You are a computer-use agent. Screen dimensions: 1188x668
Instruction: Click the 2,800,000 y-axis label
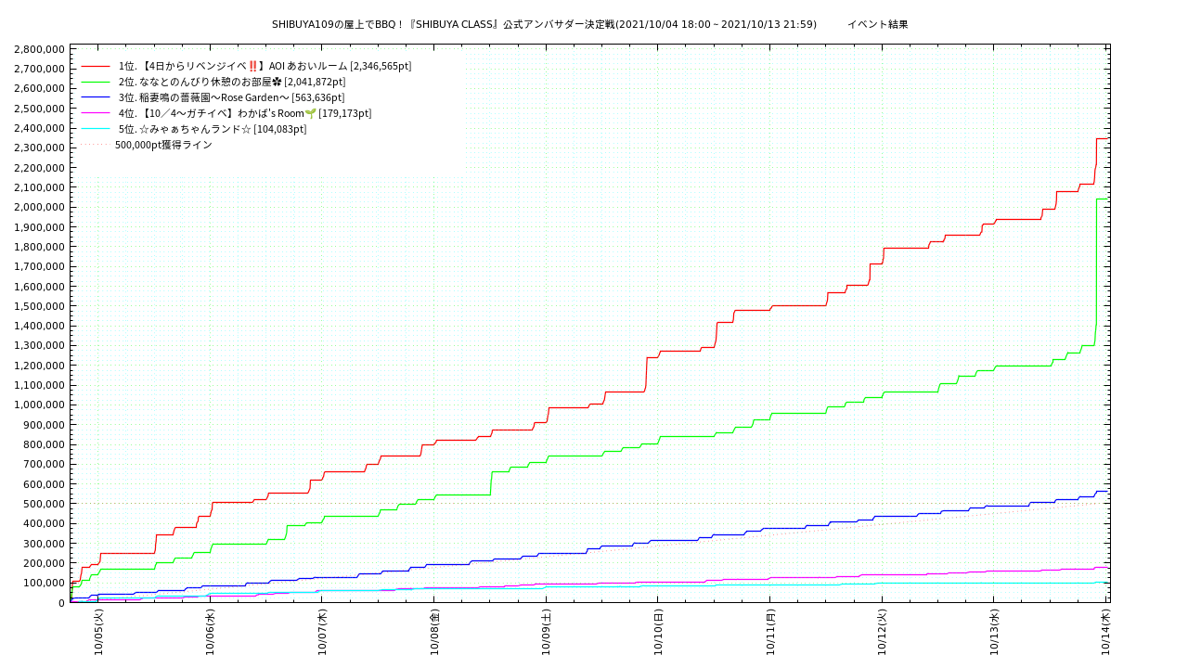[40, 49]
